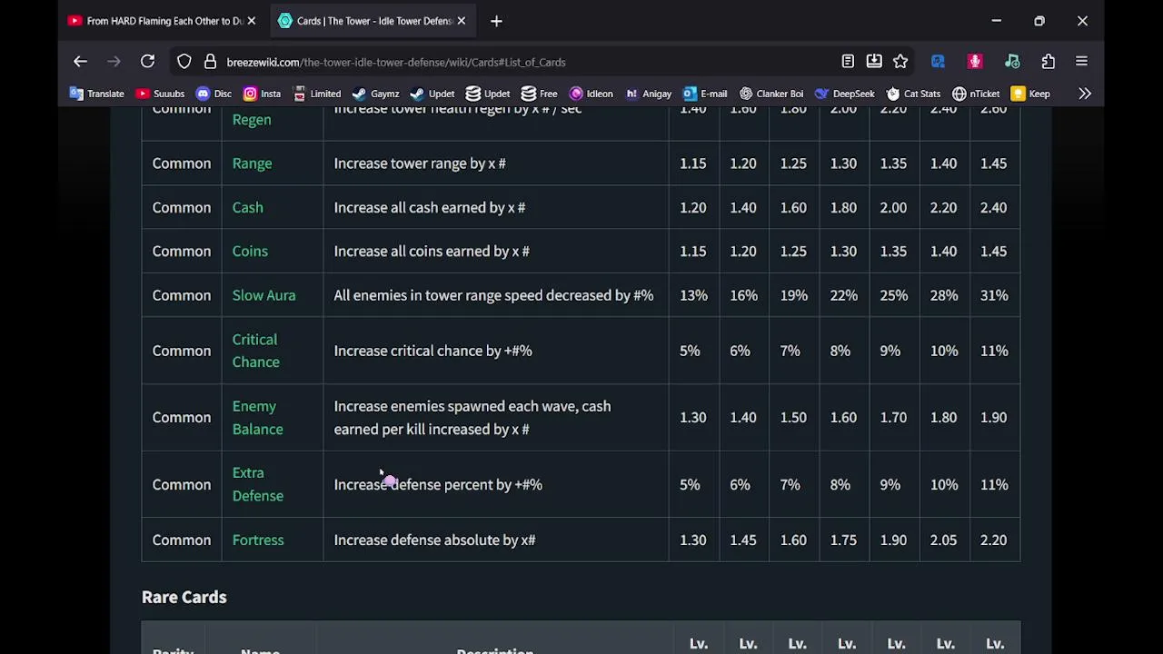Open the Extensions puzzle piece menu
1163x654 pixels.
pyautogui.click(x=1049, y=62)
